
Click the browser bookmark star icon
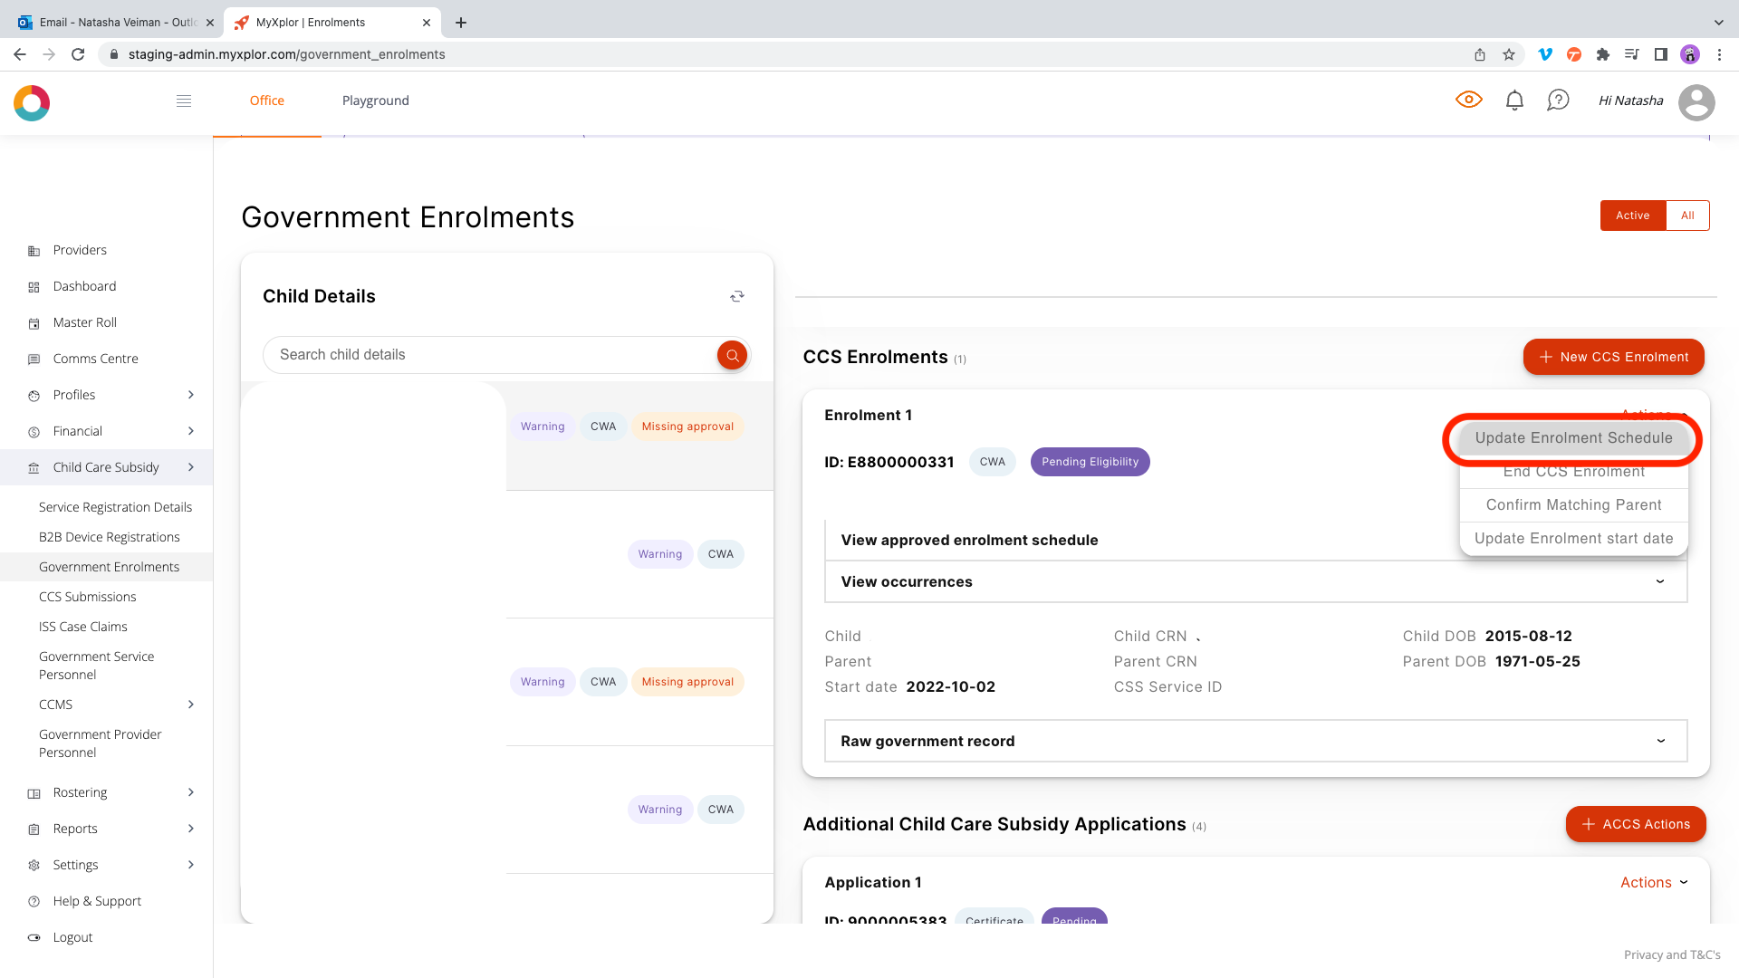click(1509, 54)
